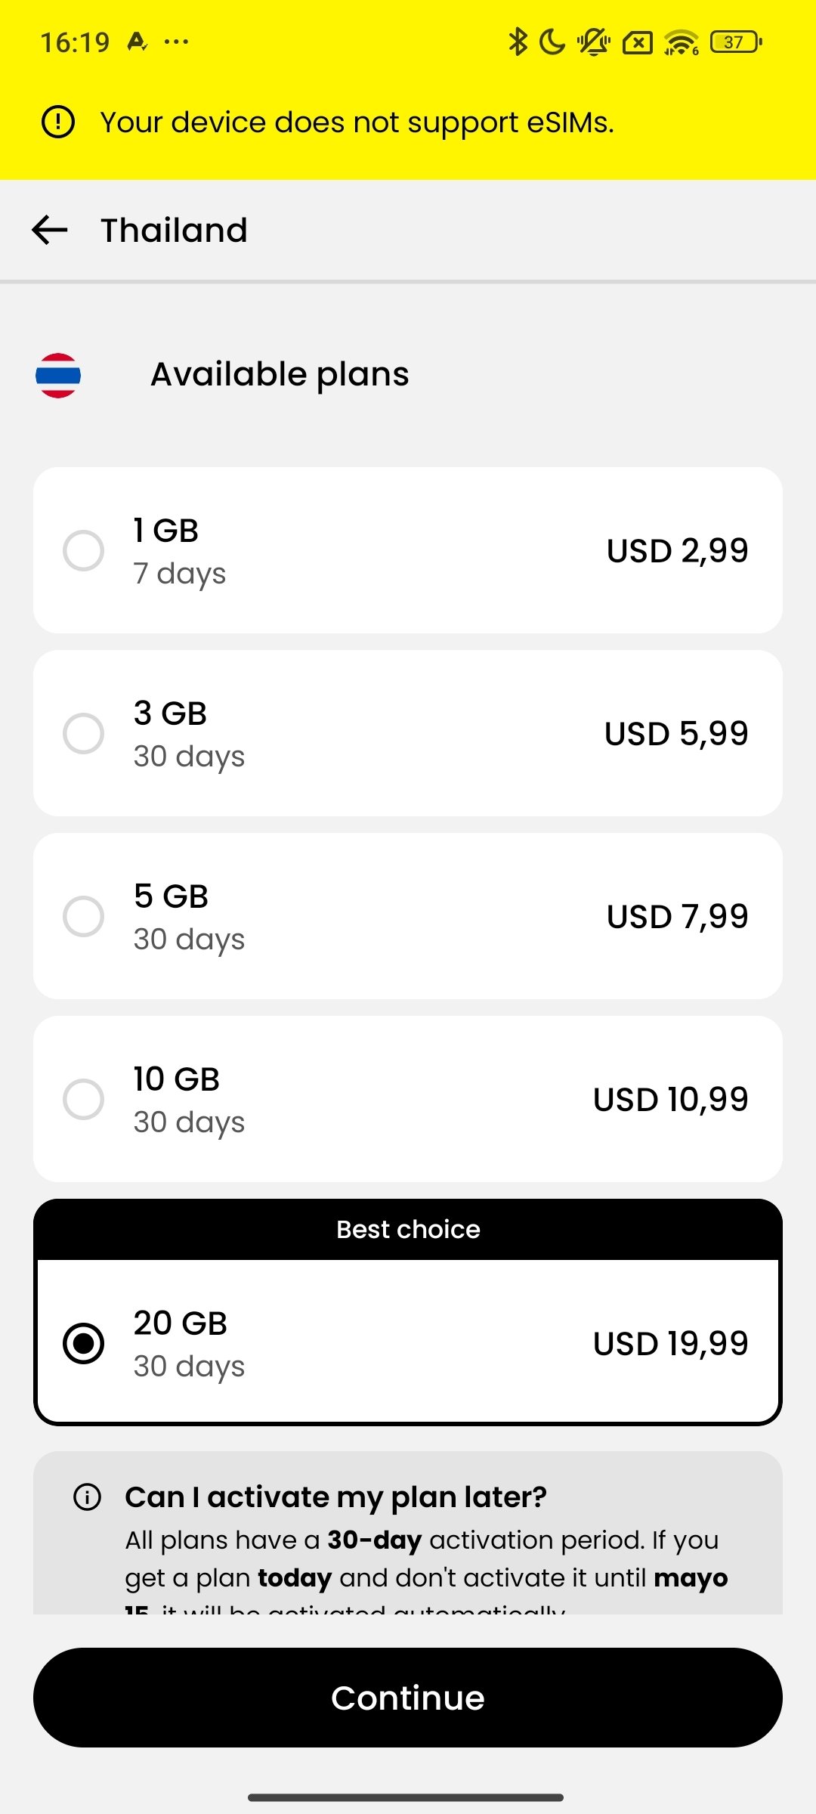Tap the warning icon in eSIM banner
Viewport: 816px width, 1814px height.
58,122
